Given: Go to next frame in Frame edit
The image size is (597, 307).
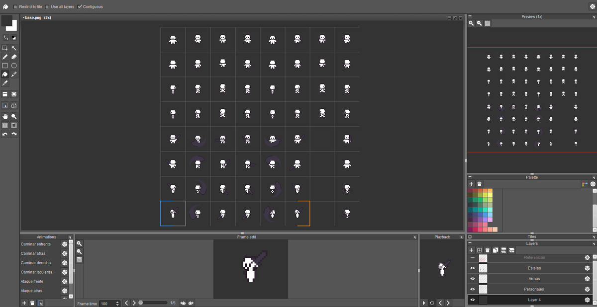Looking at the screenshot, I should tap(134, 303).
